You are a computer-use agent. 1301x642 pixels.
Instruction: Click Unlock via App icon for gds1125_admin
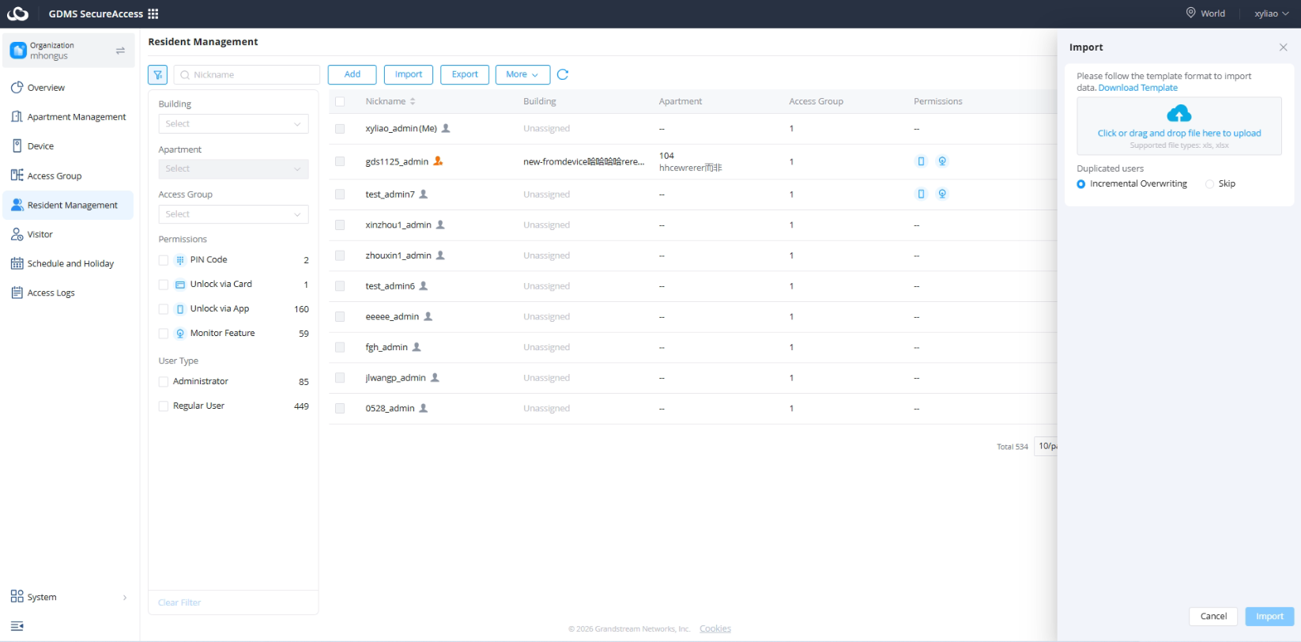click(921, 161)
